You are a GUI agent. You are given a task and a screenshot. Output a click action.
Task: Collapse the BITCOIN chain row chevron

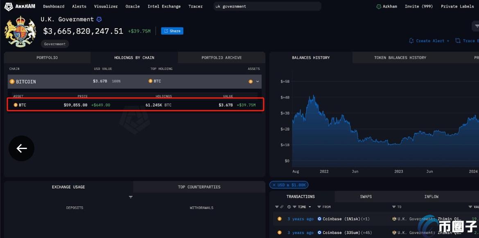258,81
